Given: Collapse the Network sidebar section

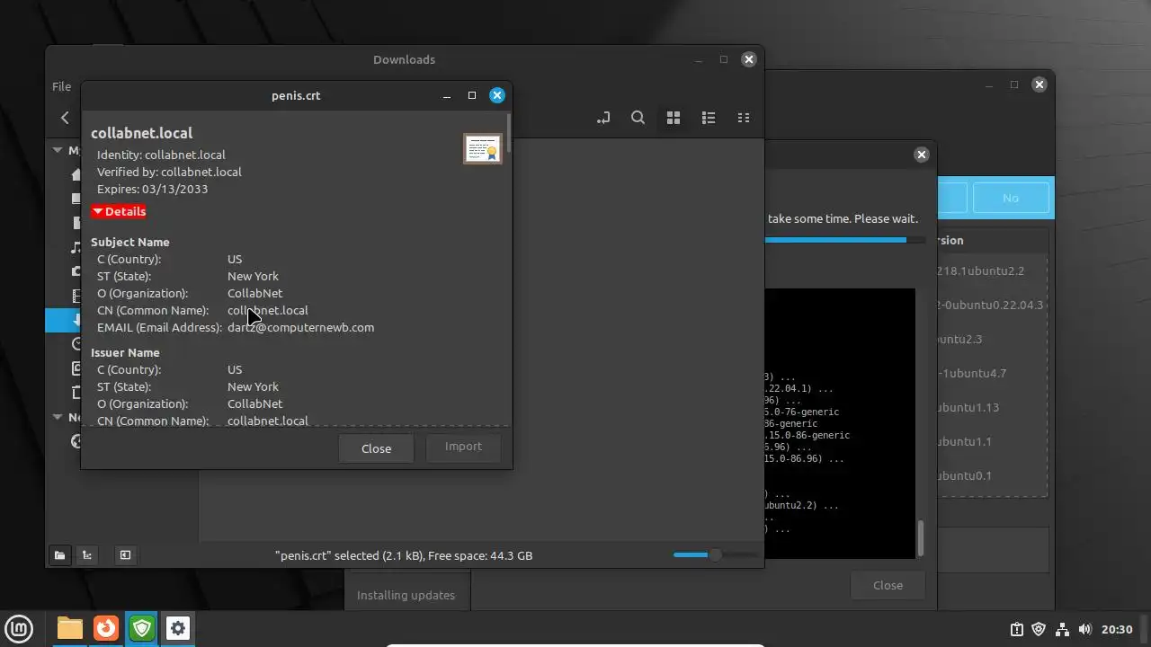Looking at the screenshot, I should (x=58, y=417).
